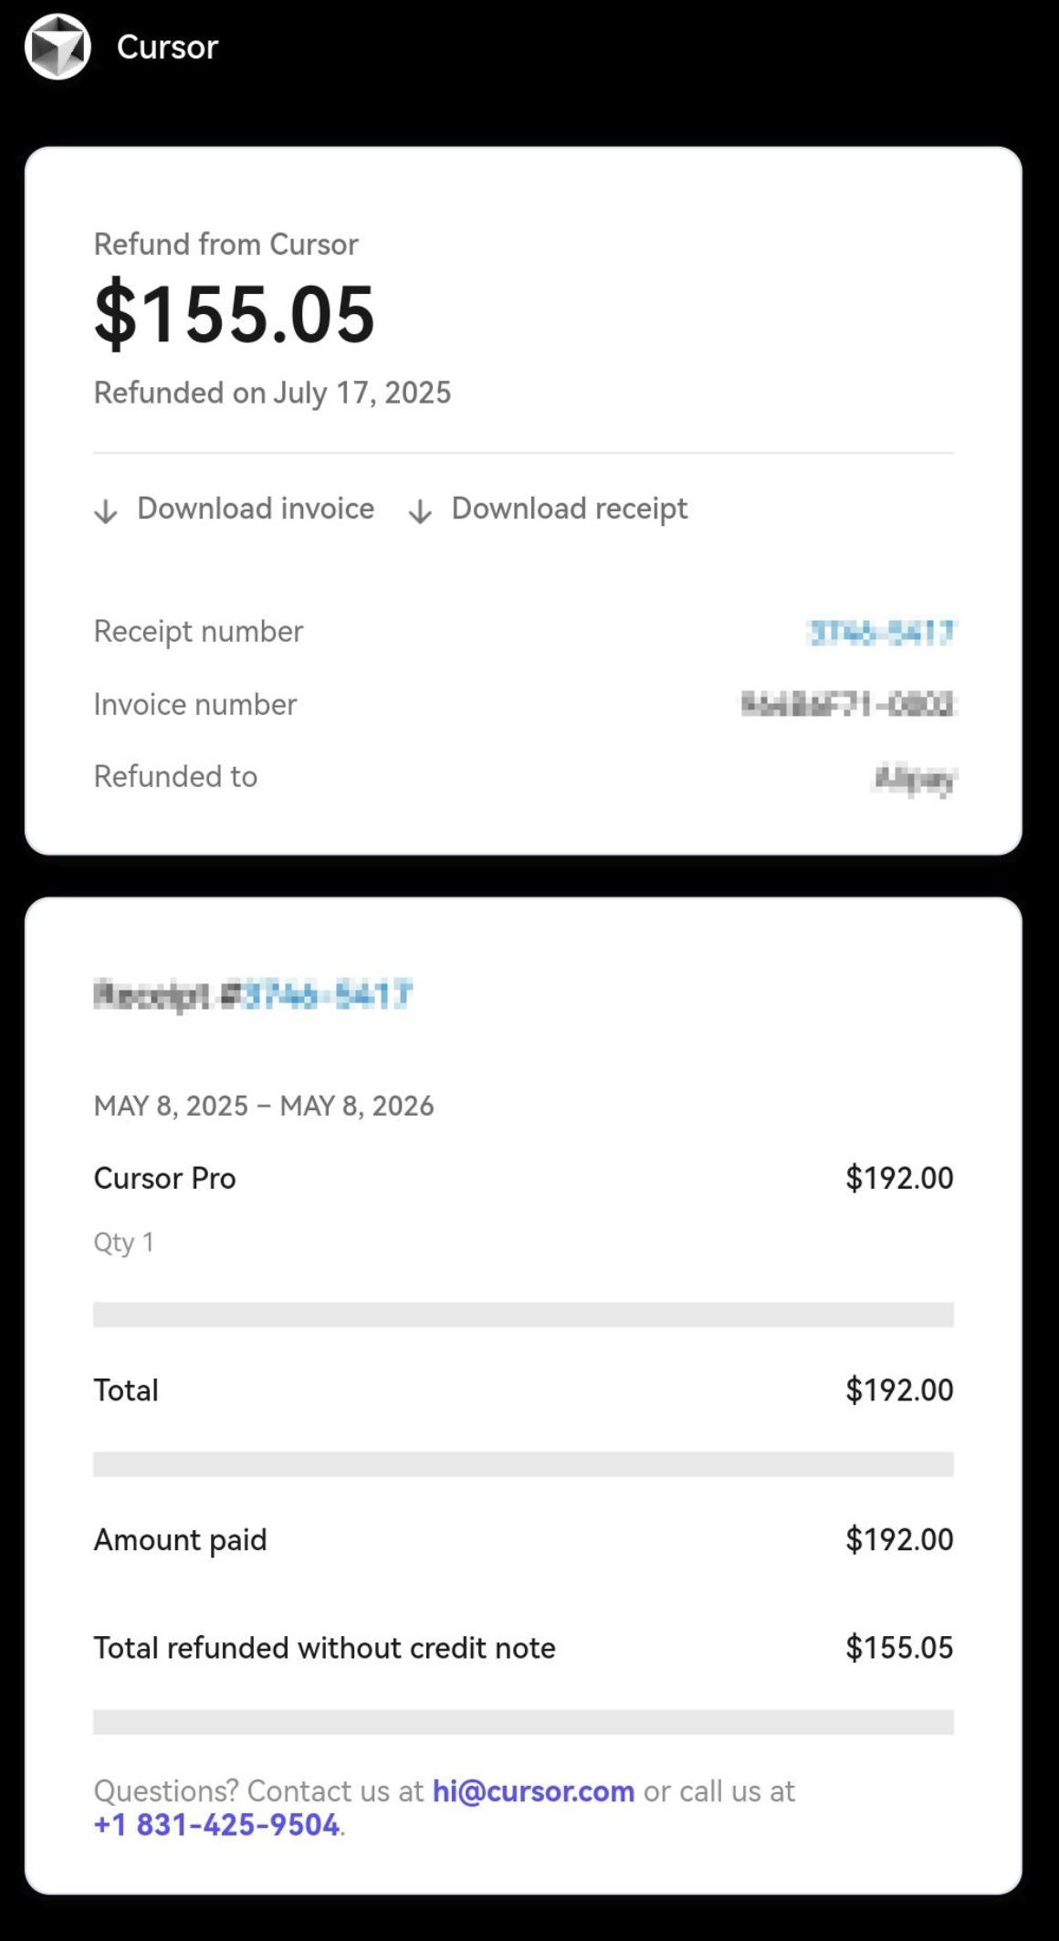This screenshot has height=1941, width=1059.
Task: Click the down-arrow icon beside Download invoice
Action: [106, 511]
